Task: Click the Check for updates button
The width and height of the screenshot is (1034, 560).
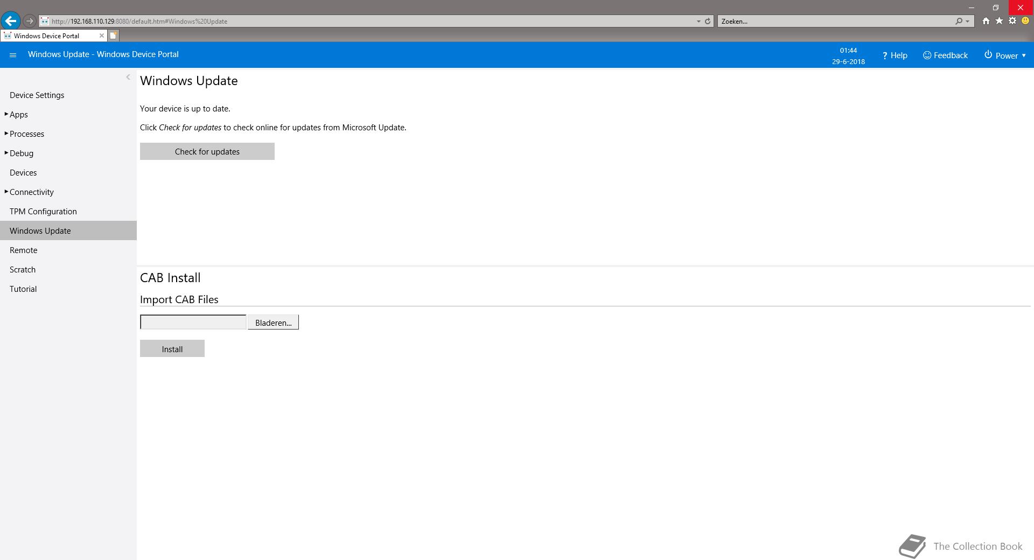Action: point(207,151)
